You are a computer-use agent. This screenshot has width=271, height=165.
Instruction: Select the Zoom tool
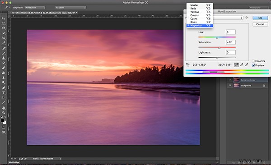[4, 113]
